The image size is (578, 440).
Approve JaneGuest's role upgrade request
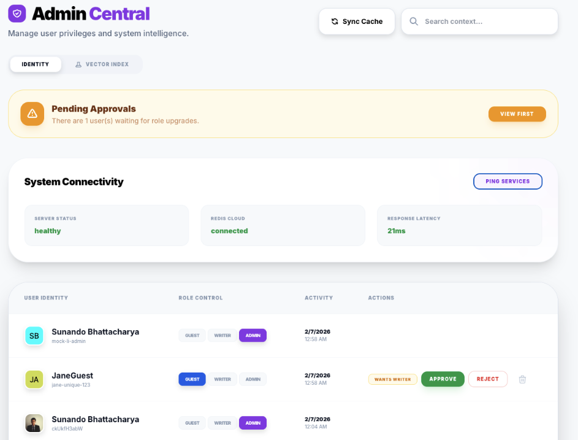click(x=443, y=379)
